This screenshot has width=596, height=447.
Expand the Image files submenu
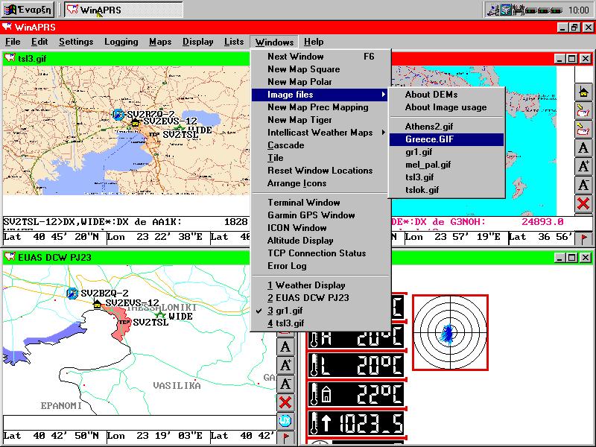320,95
